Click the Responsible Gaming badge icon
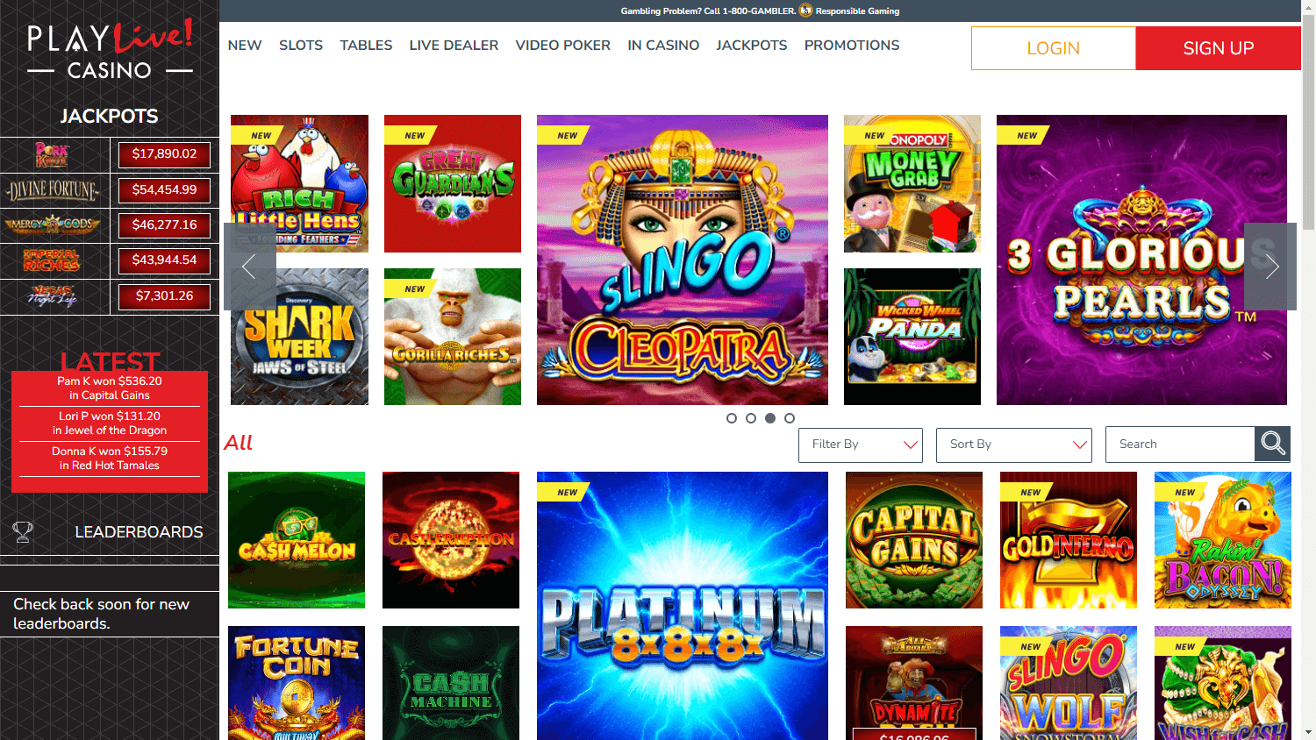1316x740 pixels. (x=805, y=11)
